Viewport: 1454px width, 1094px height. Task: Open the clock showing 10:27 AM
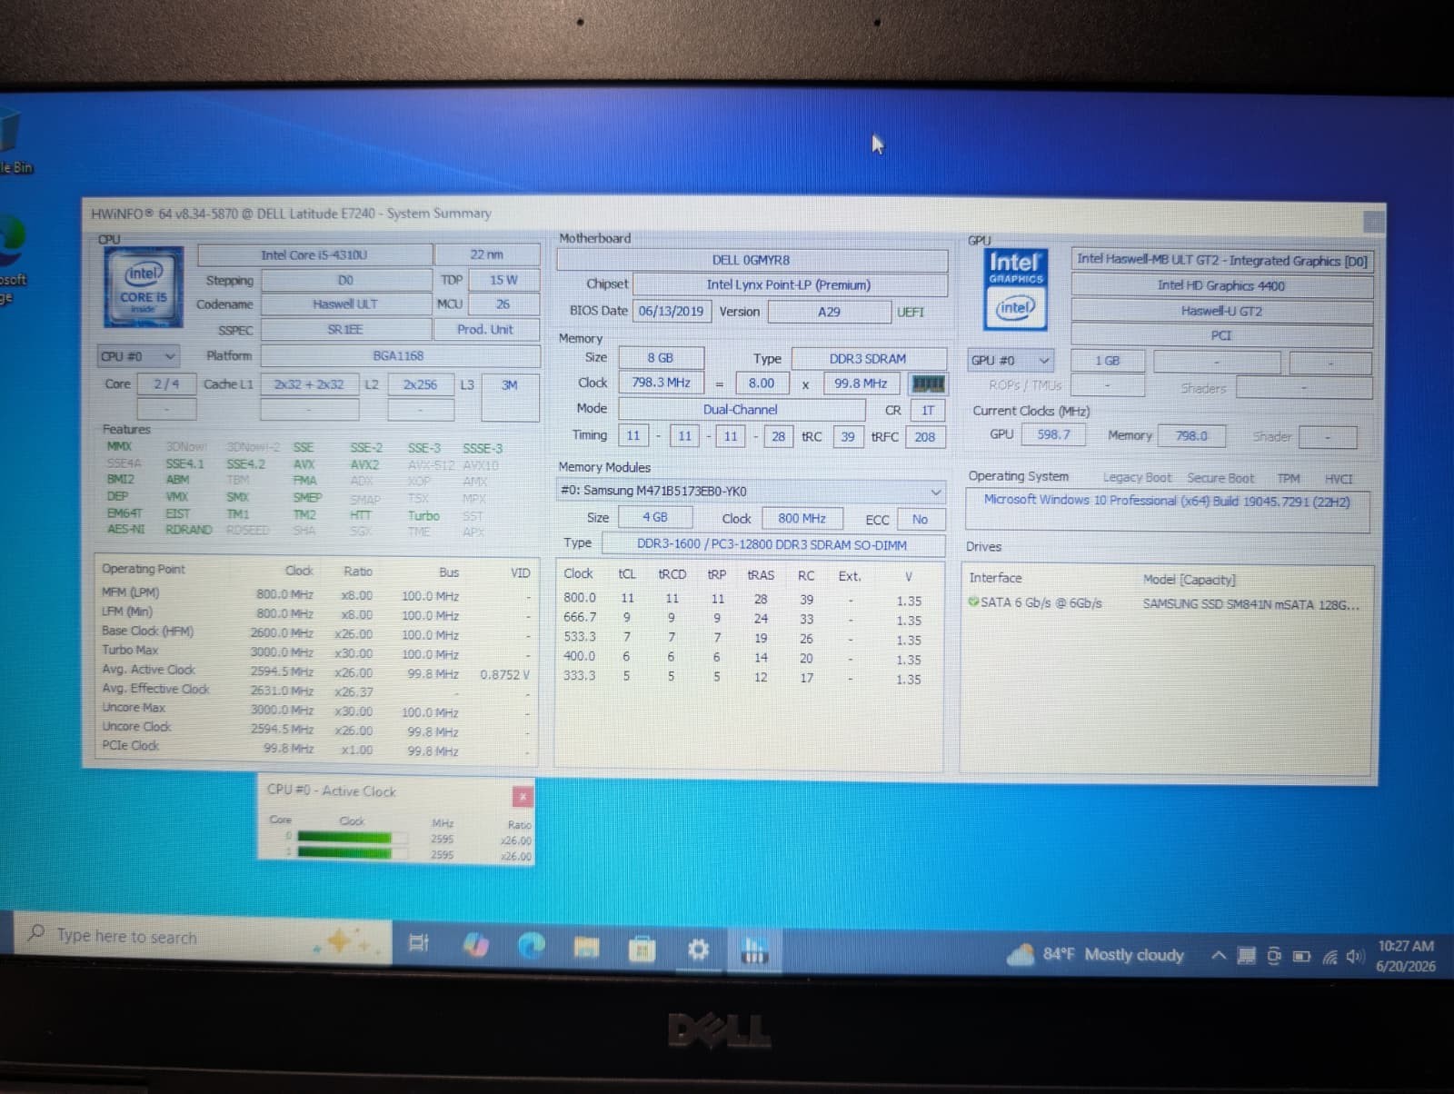pos(1405,956)
